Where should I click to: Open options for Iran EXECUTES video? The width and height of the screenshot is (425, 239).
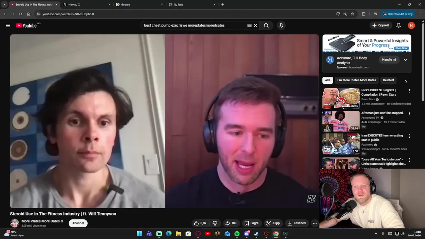409,136
